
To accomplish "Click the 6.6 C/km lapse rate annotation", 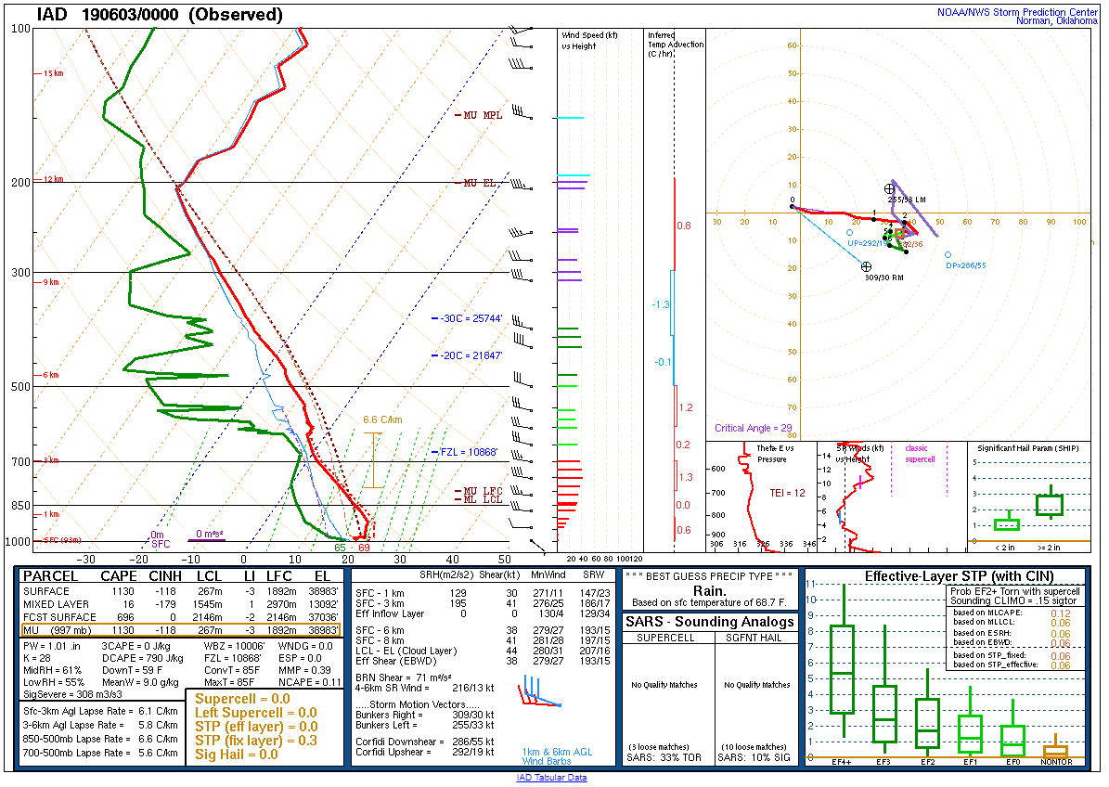I will (x=382, y=420).
